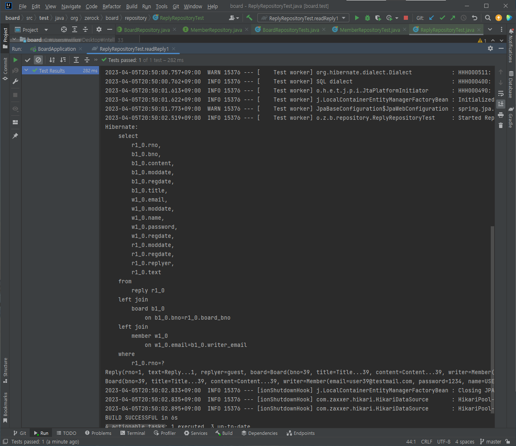
Task: Collapse board project root node
Action: [14, 40]
